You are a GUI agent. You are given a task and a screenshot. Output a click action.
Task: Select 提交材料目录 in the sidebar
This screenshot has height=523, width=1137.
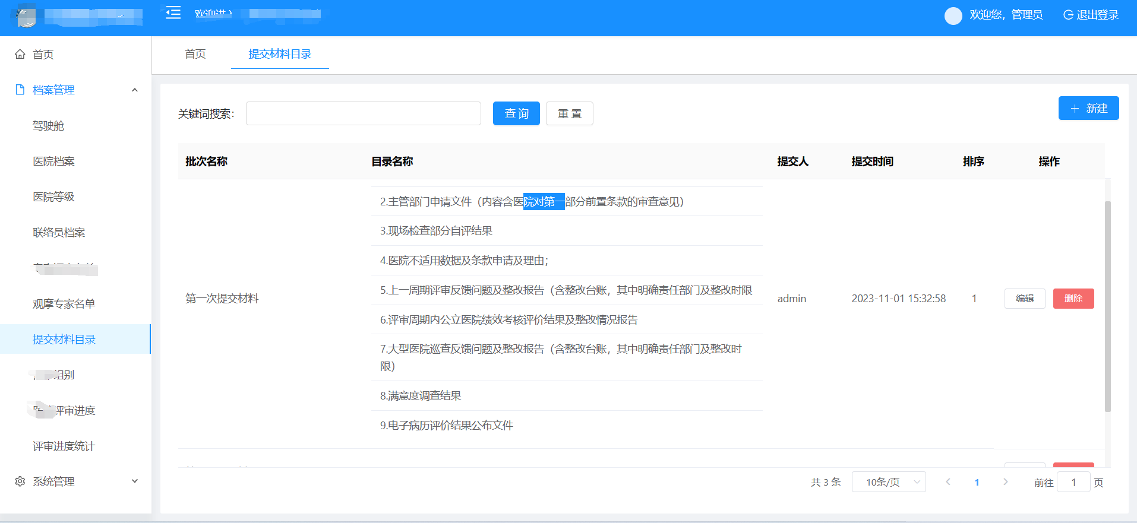pos(75,339)
